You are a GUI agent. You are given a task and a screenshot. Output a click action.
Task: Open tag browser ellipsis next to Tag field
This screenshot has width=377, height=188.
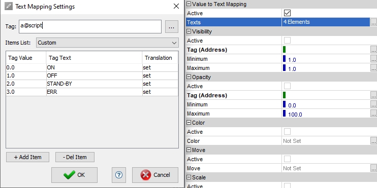pos(171,27)
